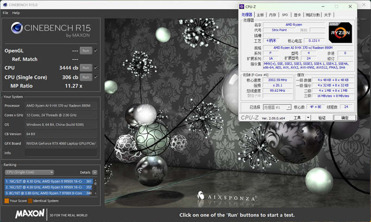
Task: Run the CPU multi-core benchmark
Action: pyautogui.click(x=86, y=68)
